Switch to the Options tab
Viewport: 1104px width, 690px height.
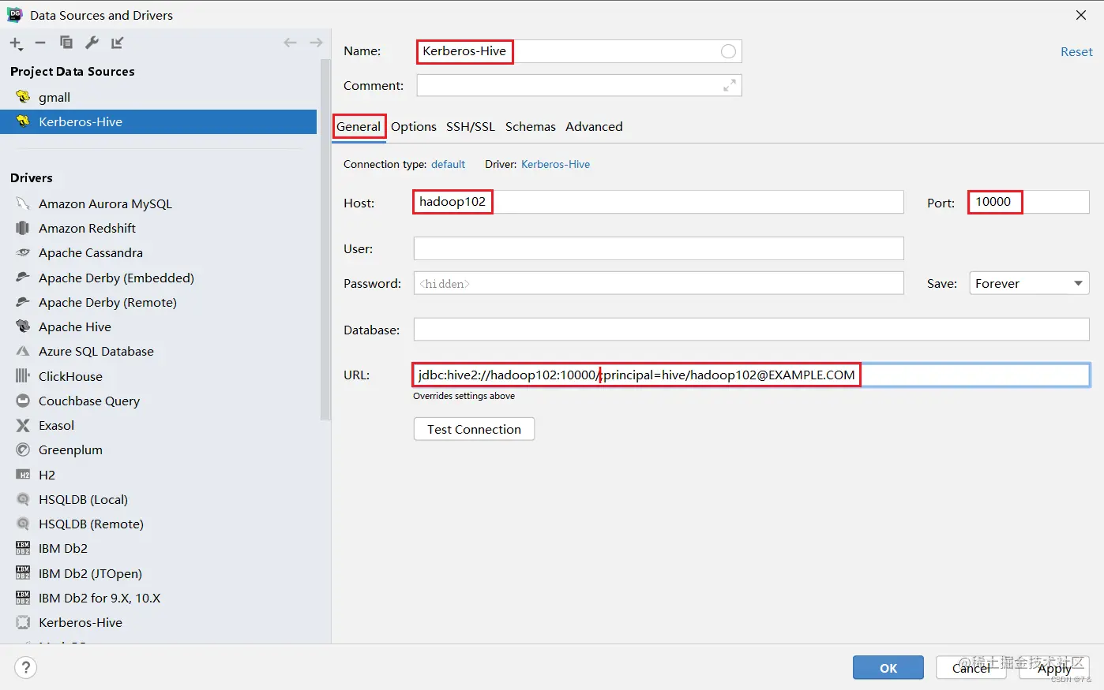click(x=414, y=126)
